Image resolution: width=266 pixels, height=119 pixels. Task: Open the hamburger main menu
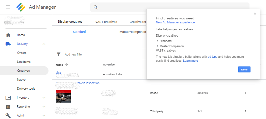coord(8,7)
